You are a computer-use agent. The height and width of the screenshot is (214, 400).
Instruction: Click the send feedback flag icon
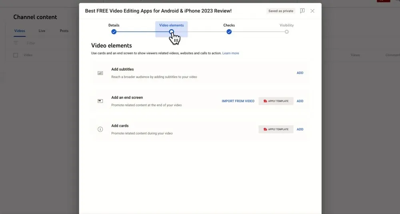pyautogui.click(x=302, y=11)
